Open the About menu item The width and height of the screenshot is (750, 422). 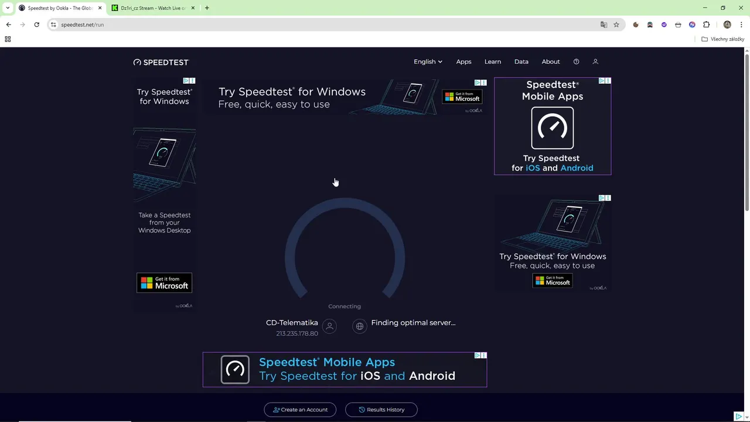pos(551,62)
